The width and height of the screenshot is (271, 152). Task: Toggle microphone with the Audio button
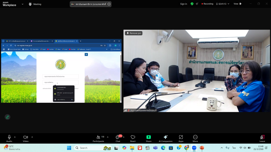point(9,137)
